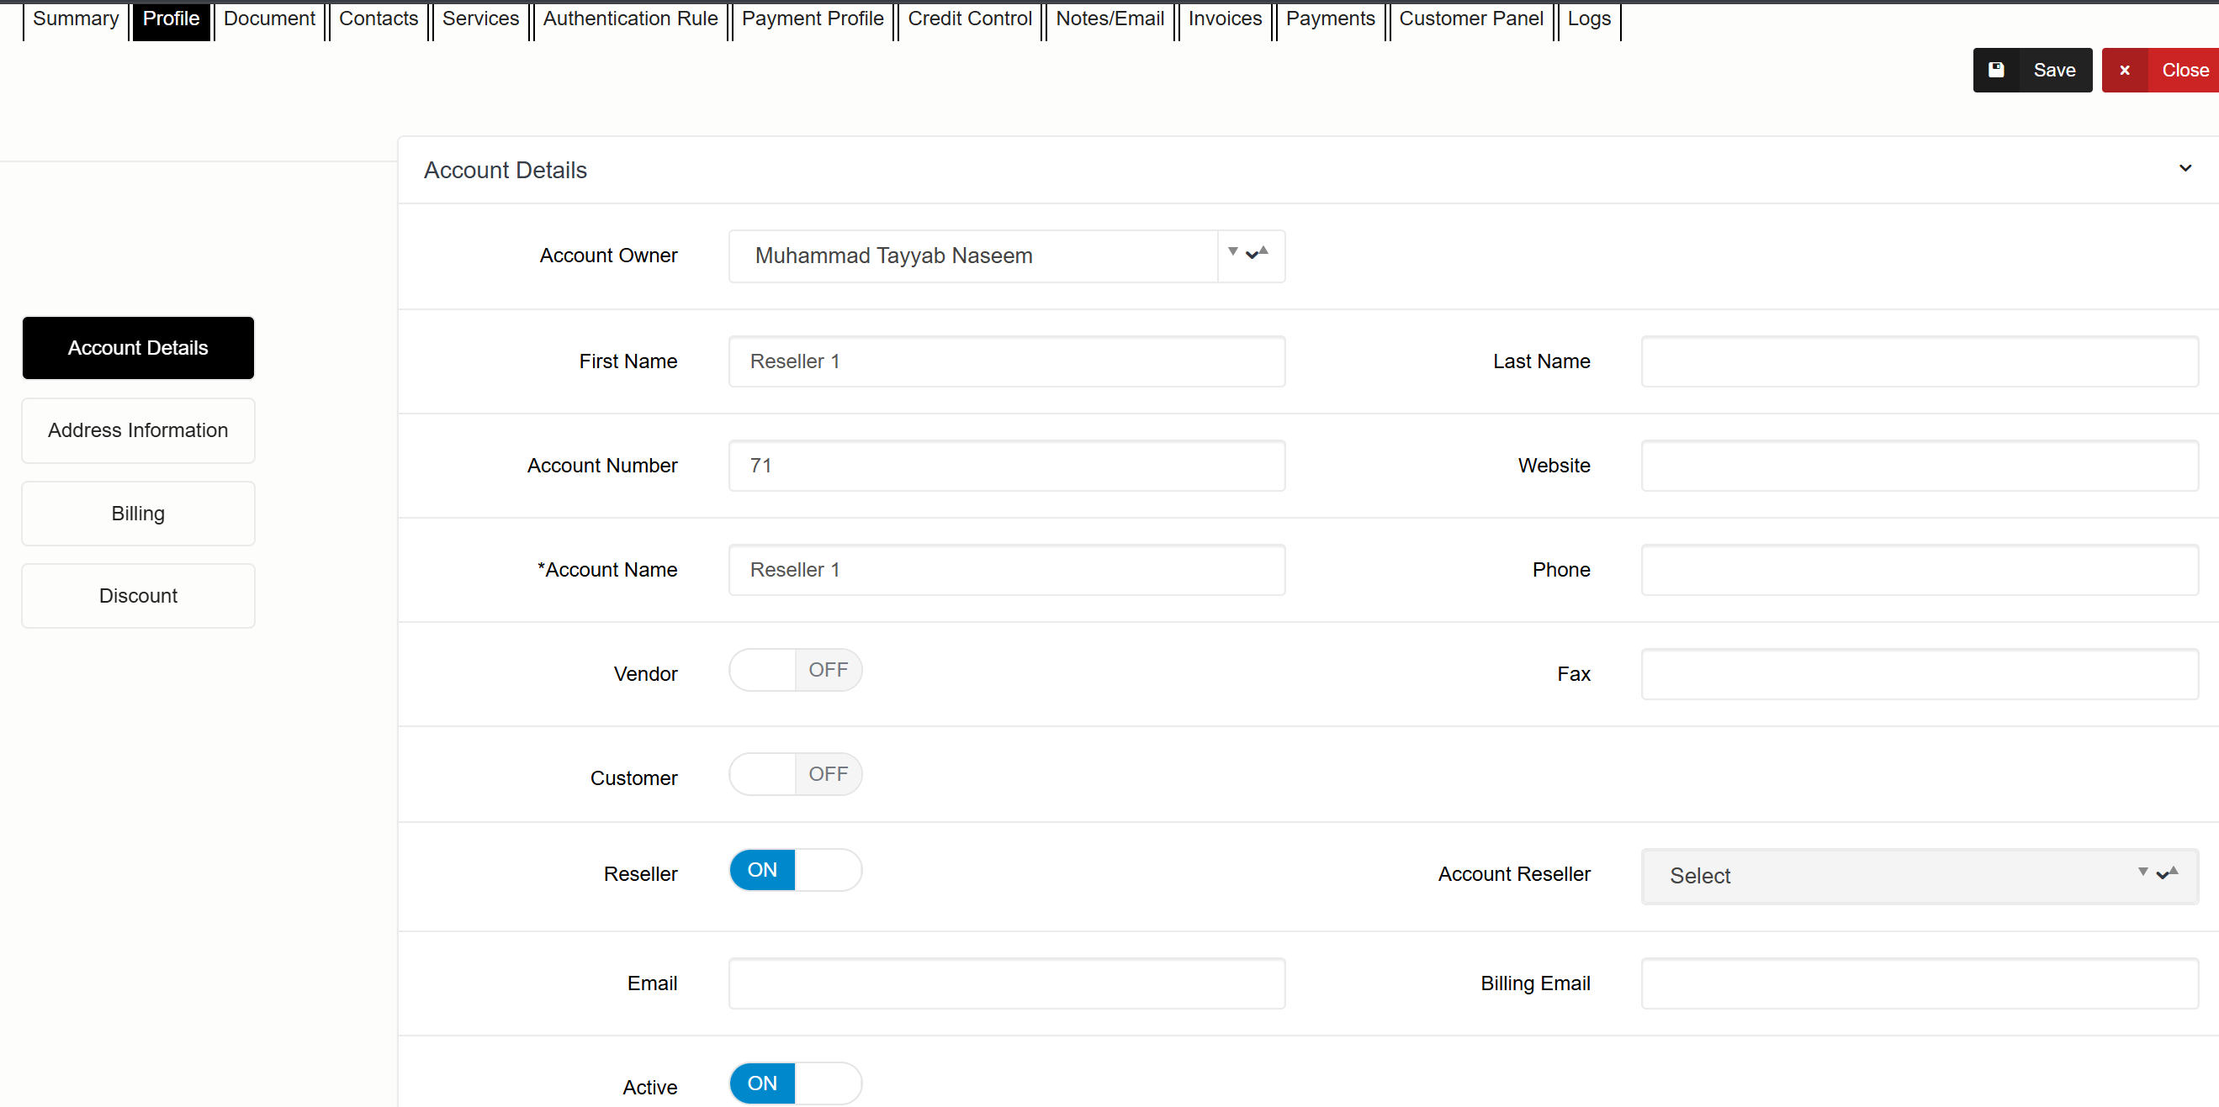This screenshot has width=2219, height=1107.
Task: Open the Invoices tab
Action: coord(1224,19)
